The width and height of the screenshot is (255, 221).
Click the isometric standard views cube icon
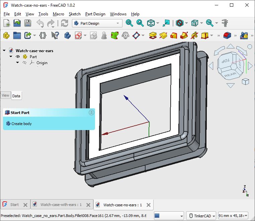point(151,23)
